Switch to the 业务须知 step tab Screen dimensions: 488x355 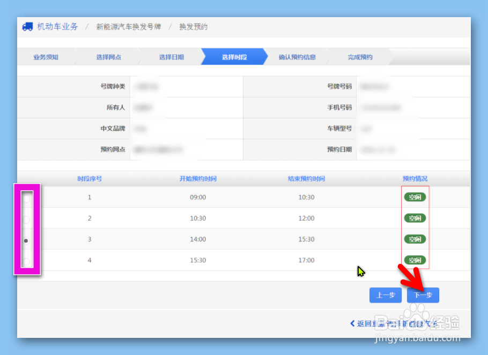point(46,57)
